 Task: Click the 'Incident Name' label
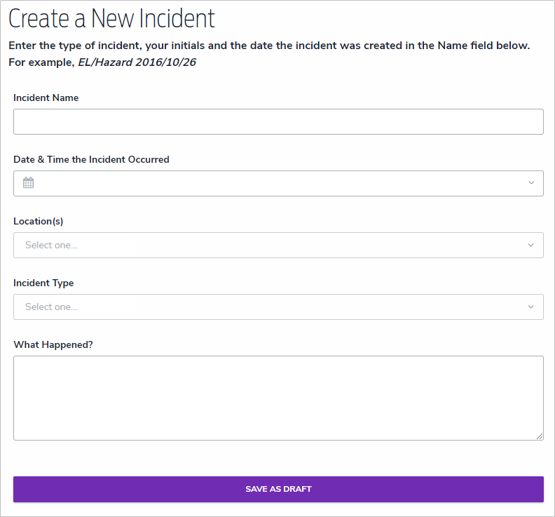pyautogui.click(x=46, y=98)
